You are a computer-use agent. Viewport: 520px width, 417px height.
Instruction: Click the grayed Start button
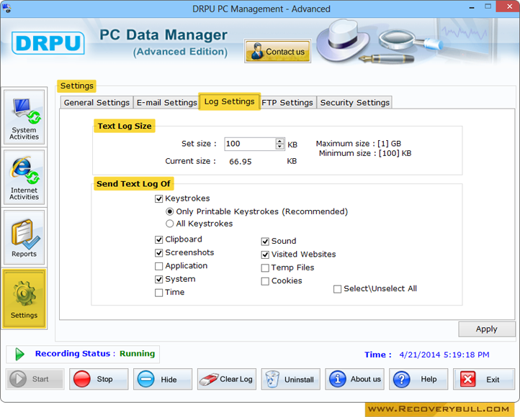click(35, 379)
